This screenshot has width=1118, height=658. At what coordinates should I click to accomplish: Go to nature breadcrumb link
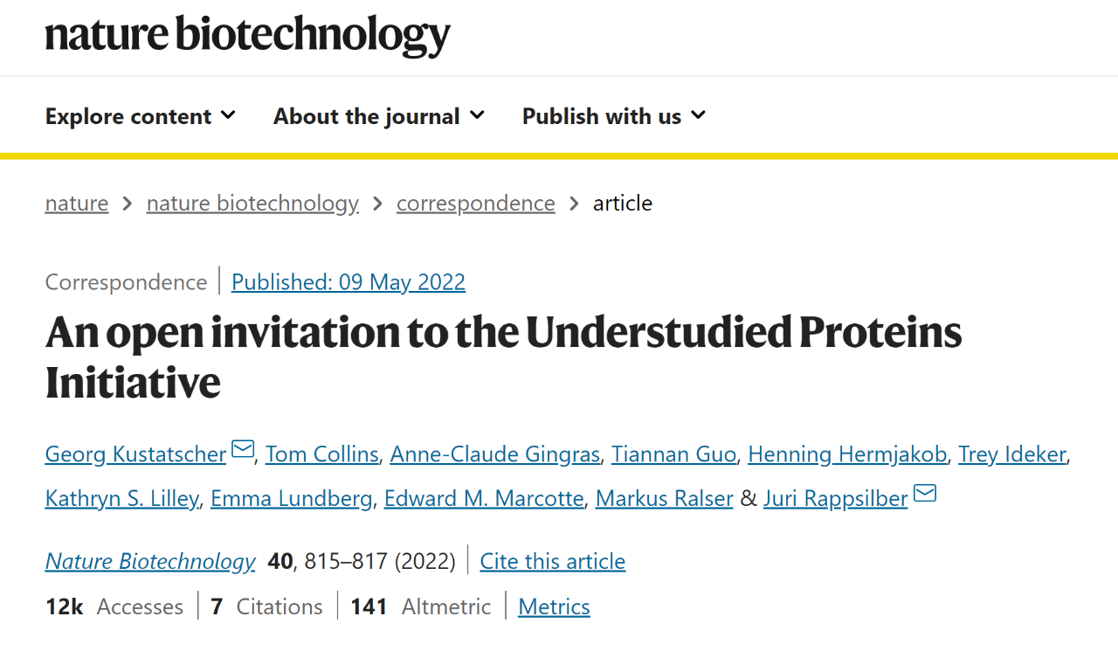pos(77,203)
